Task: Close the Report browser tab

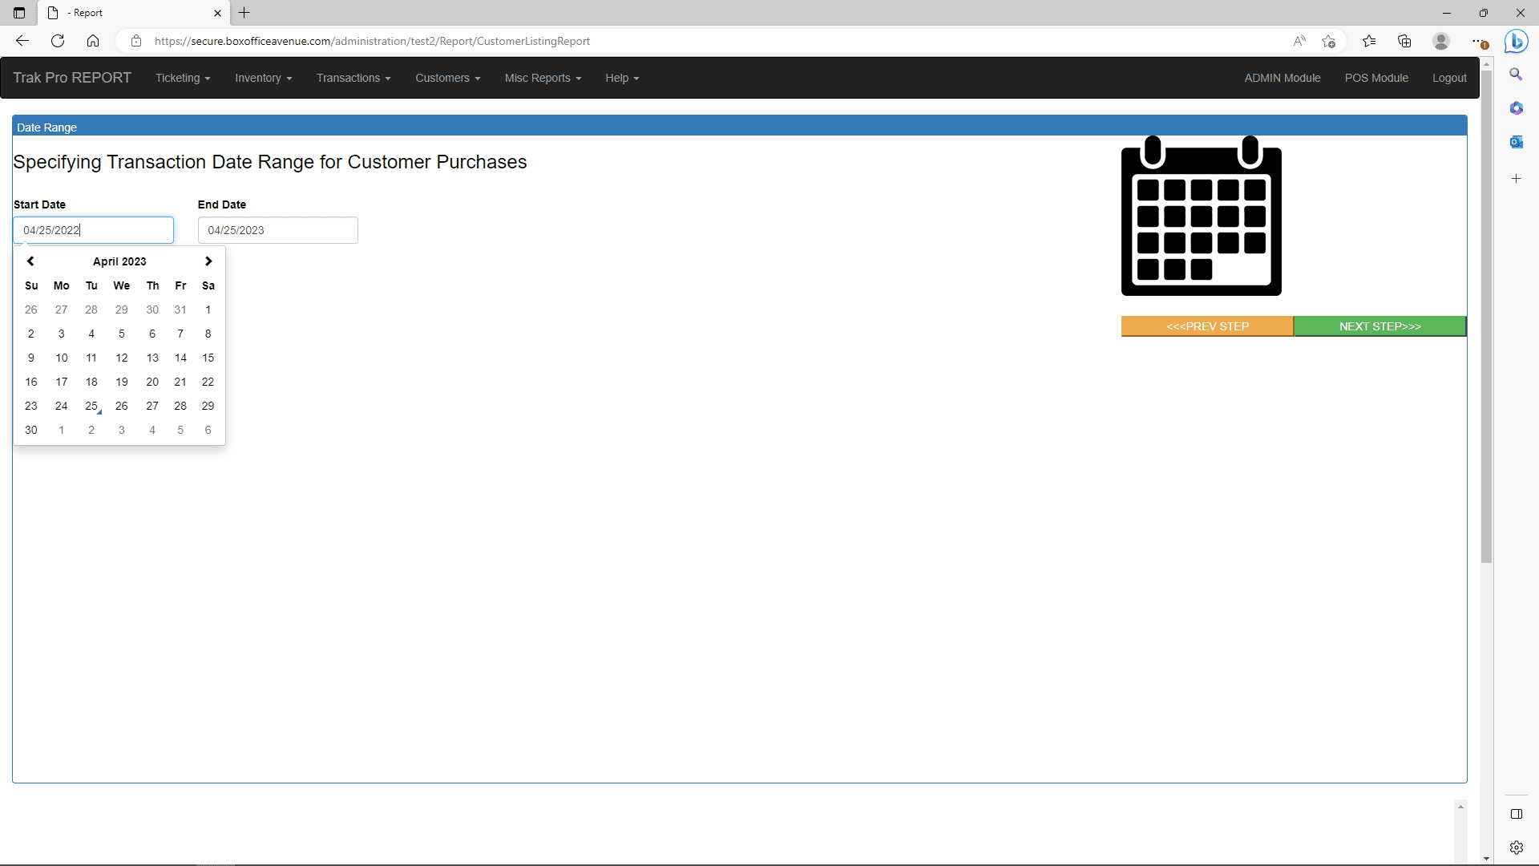Action: (217, 13)
